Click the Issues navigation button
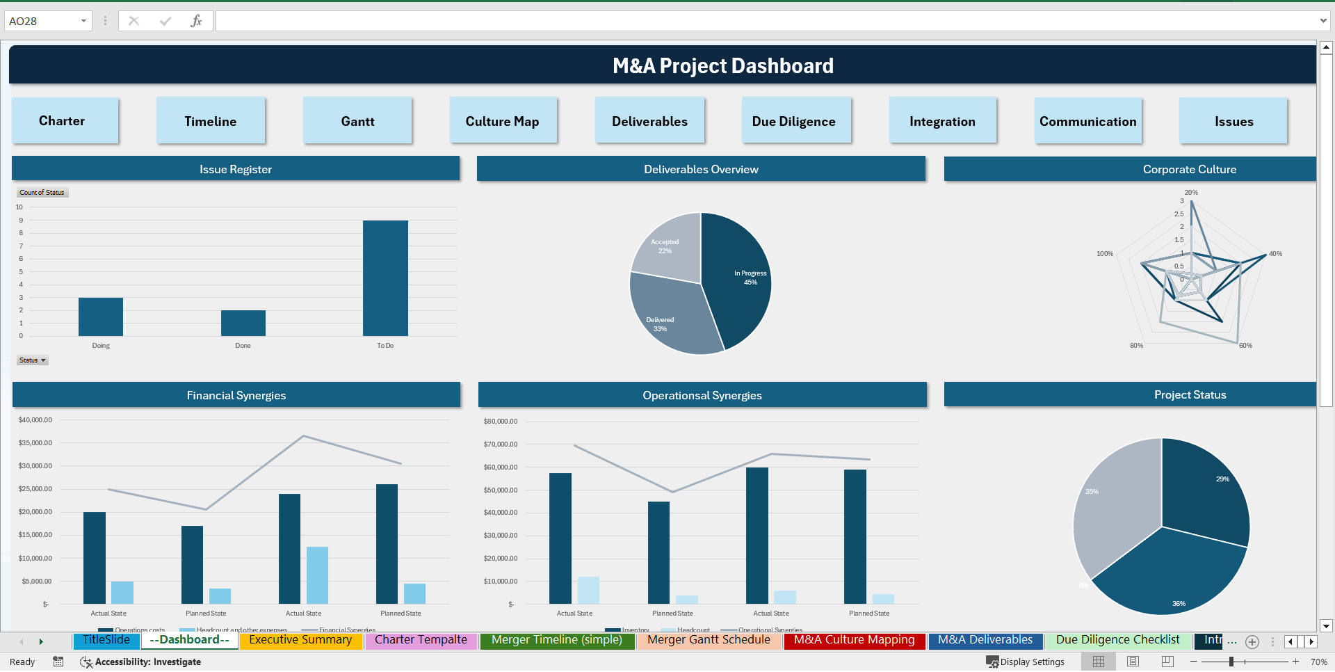Viewport: 1335px width, 672px height. 1233,120
